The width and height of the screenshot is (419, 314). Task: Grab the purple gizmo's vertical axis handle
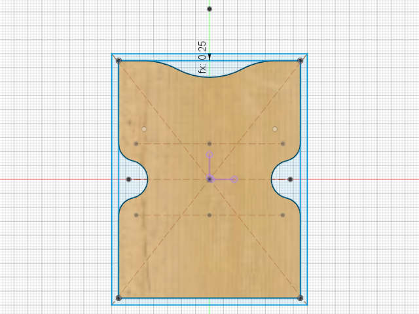click(x=209, y=155)
